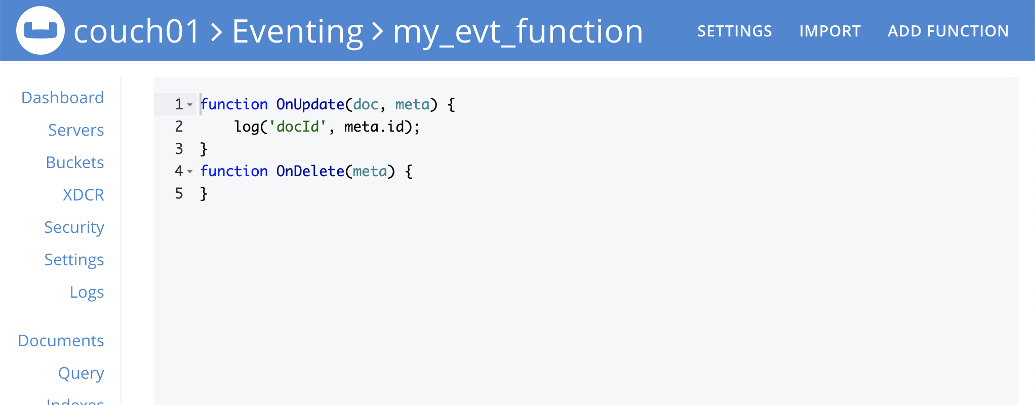Image resolution: width=1035 pixels, height=405 pixels.
Task: Select ADD FUNCTION in the header
Action: pyautogui.click(x=948, y=31)
